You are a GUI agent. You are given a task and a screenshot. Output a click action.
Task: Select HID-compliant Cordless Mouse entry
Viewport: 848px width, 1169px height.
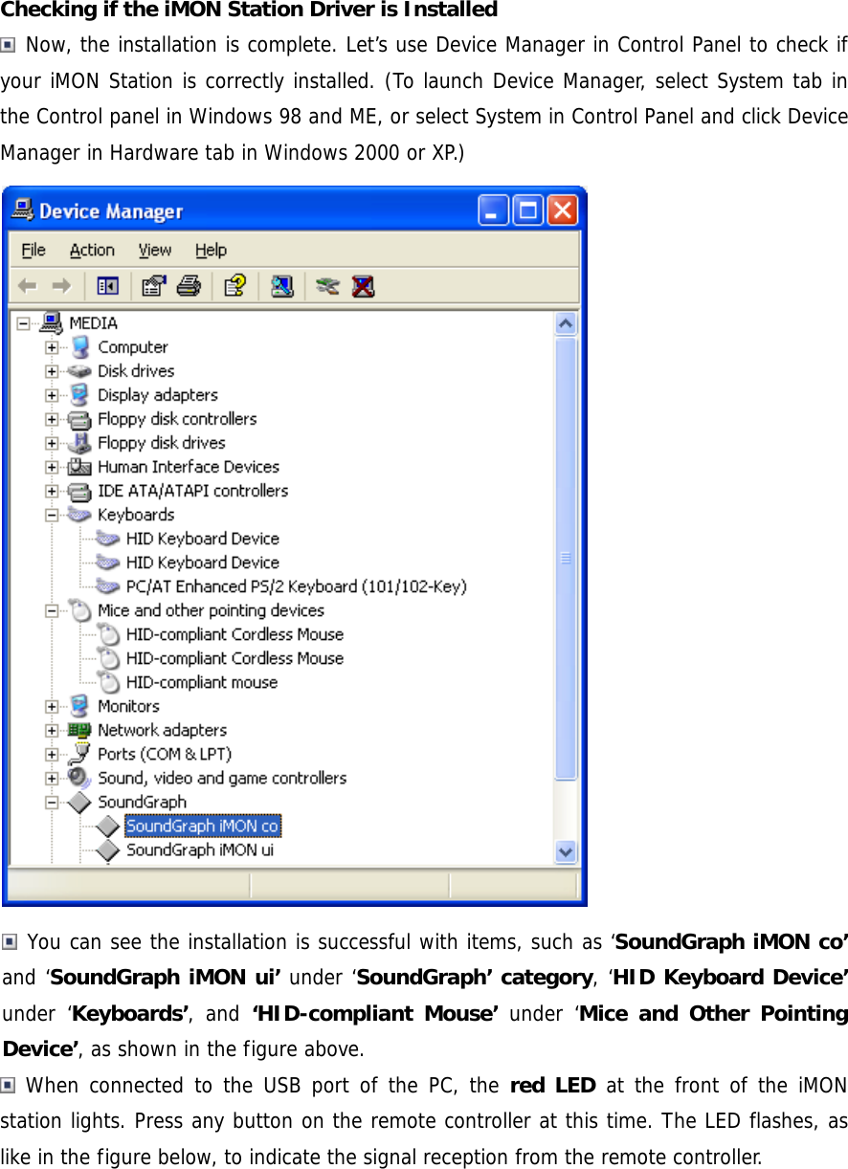click(x=233, y=633)
